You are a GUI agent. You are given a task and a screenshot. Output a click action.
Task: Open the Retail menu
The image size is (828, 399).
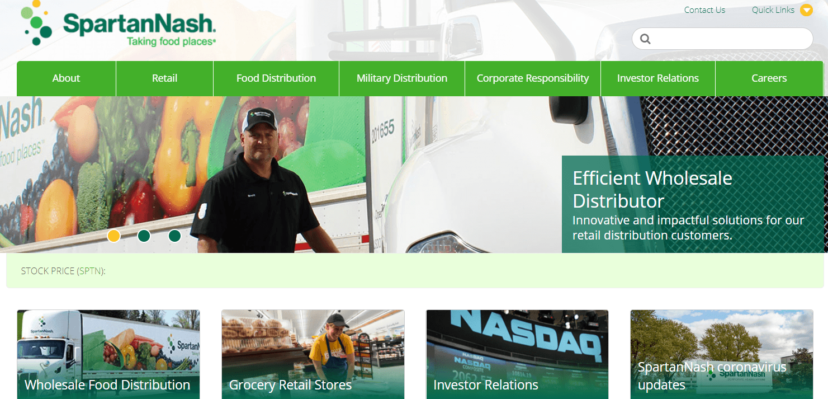[164, 78]
